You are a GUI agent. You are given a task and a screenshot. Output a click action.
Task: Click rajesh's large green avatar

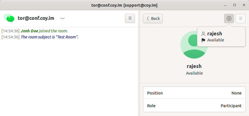pyautogui.click(x=194, y=45)
